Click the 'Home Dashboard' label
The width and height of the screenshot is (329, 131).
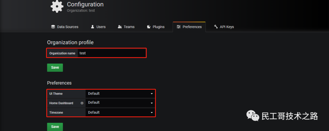[x=61, y=103]
